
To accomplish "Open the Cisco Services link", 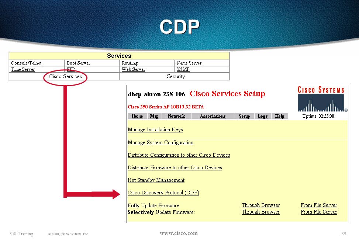I will coord(65,76).
